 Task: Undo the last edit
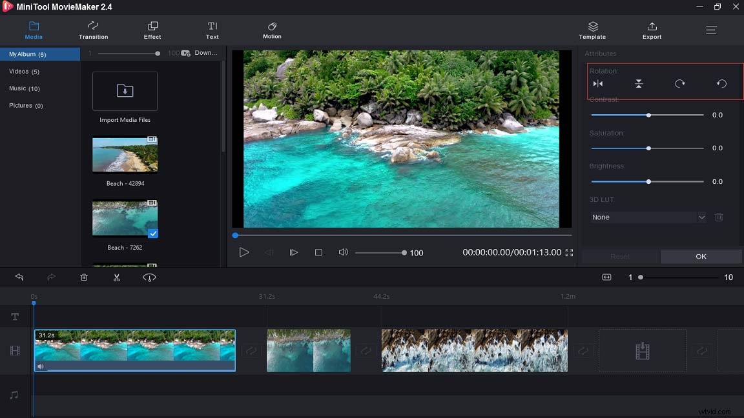click(19, 277)
